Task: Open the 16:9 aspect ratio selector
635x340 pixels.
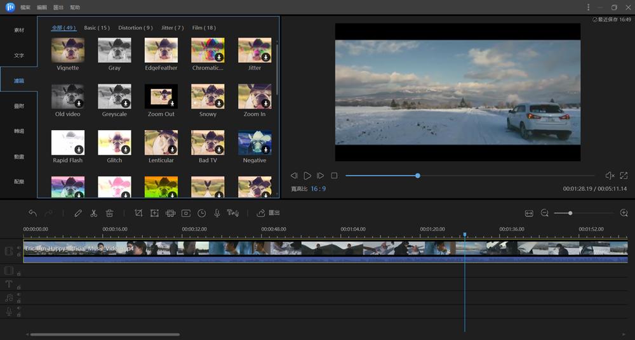Action: 318,189
